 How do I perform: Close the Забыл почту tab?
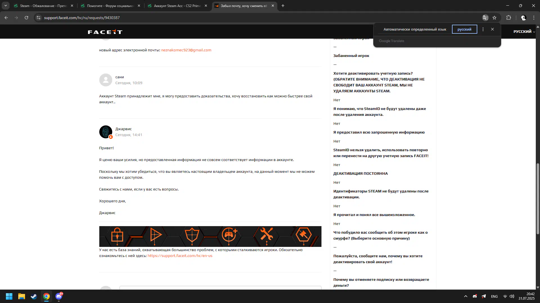(273, 6)
